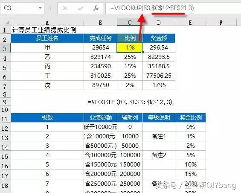Click cell with value 29654
The height and width of the screenshot is (193, 241).
click(x=100, y=47)
